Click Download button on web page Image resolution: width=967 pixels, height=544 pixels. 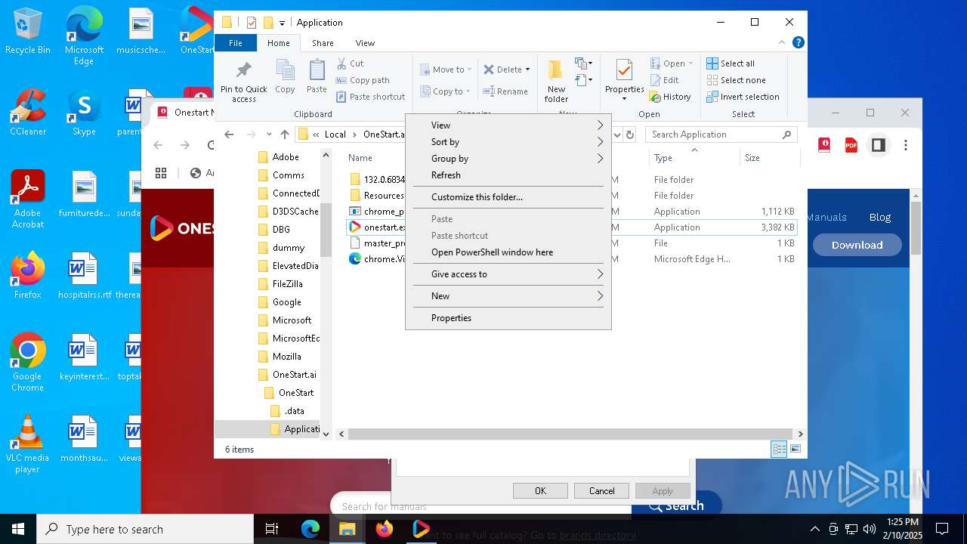coord(857,245)
